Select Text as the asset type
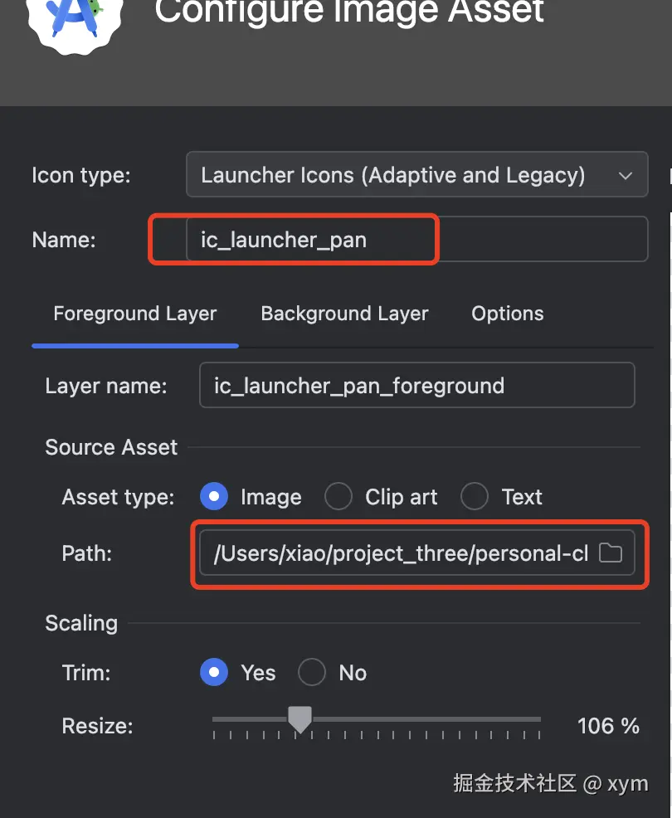 click(474, 496)
